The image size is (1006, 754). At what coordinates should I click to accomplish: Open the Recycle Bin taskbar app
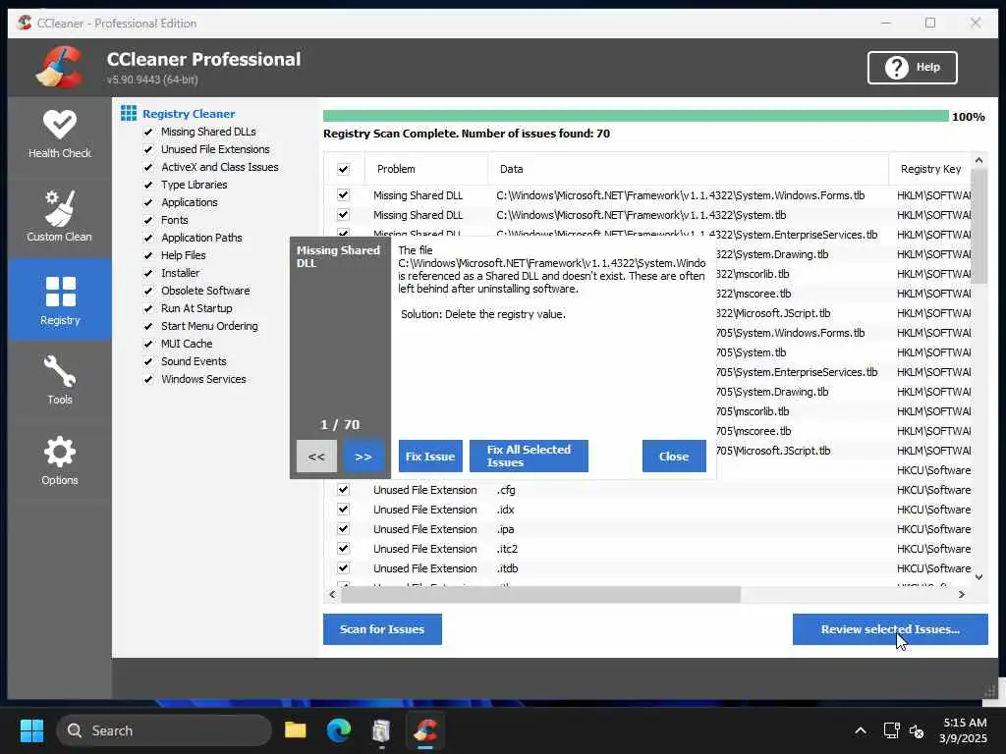click(x=381, y=730)
